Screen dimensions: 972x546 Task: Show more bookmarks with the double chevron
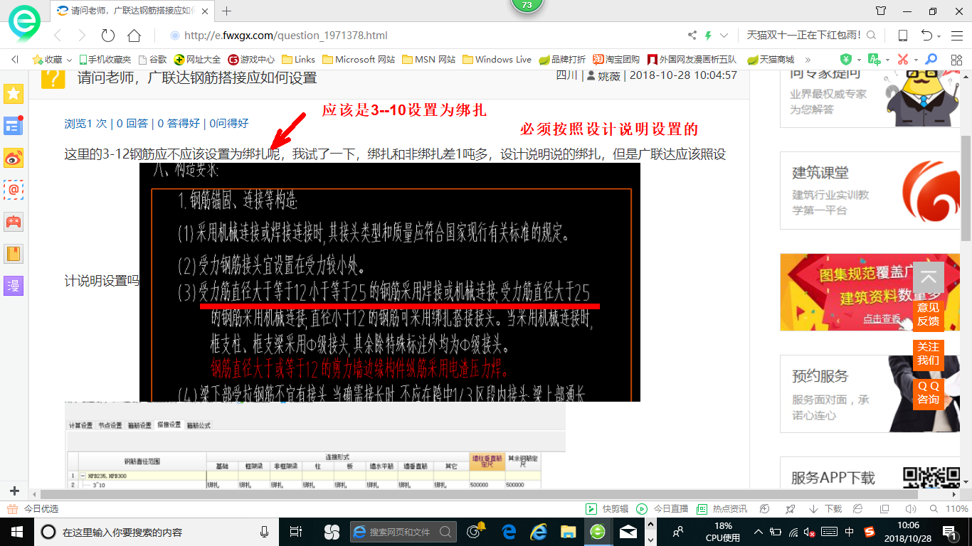tap(809, 60)
